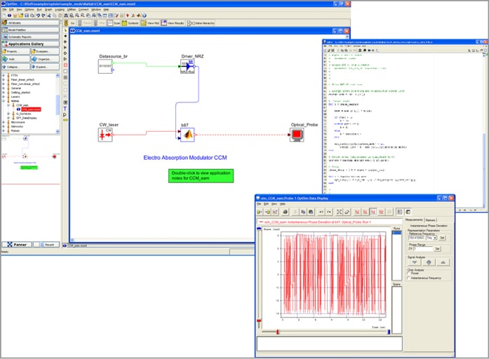Viewport: 489px width, 359px height.
Task: Select the b87 MATLAB block icon
Action: (x=187, y=135)
